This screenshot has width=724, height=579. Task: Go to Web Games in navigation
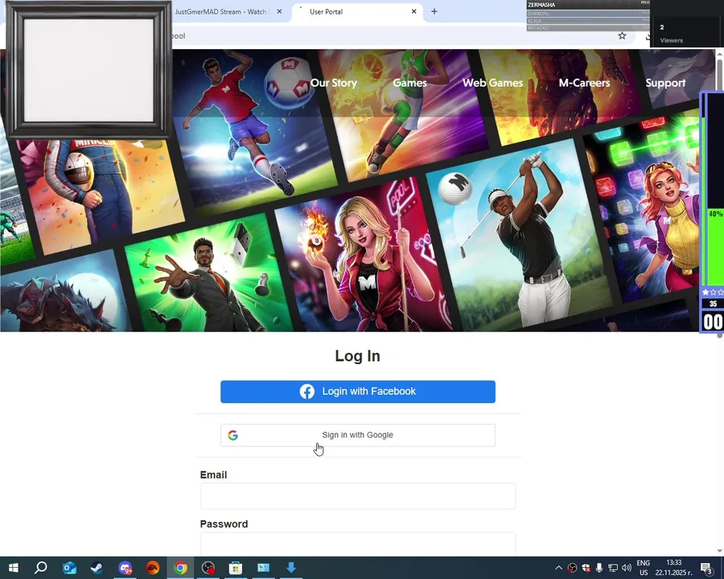click(492, 83)
